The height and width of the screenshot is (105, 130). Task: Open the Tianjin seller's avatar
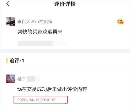click(11, 21)
